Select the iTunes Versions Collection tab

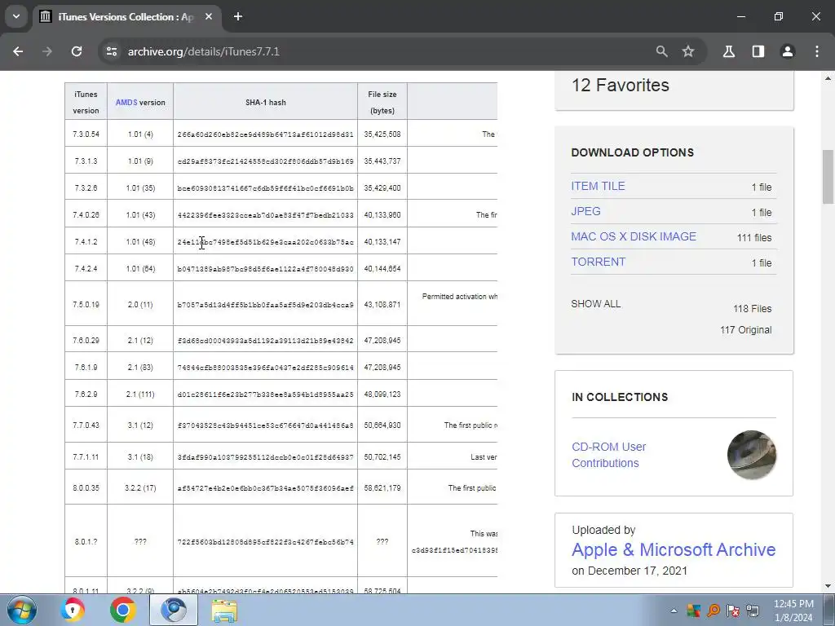126,16
